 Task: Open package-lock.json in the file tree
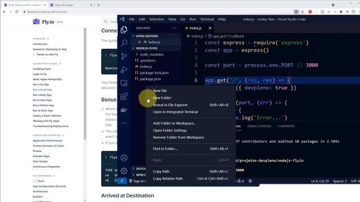coord(154,73)
